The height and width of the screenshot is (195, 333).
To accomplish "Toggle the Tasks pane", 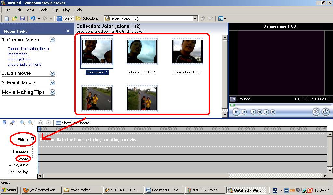I will [x=64, y=19].
